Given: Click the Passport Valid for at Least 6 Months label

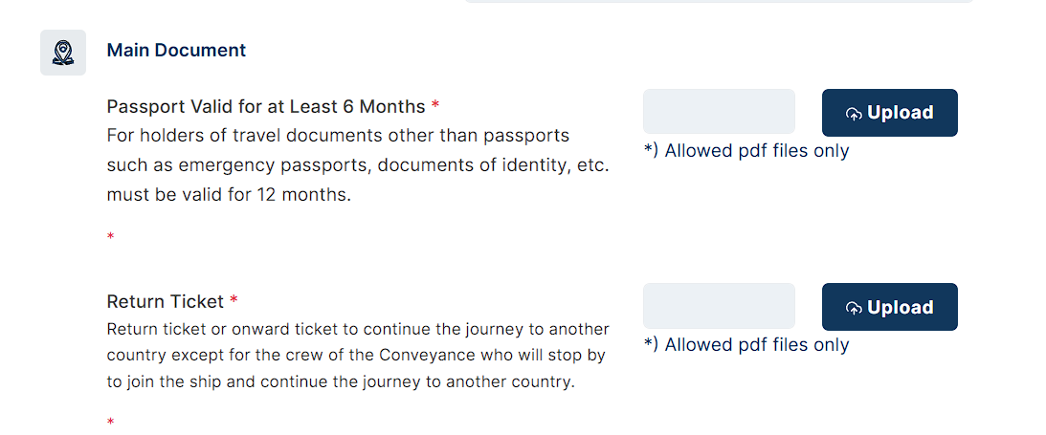Looking at the screenshot, I should pos(266,106).
